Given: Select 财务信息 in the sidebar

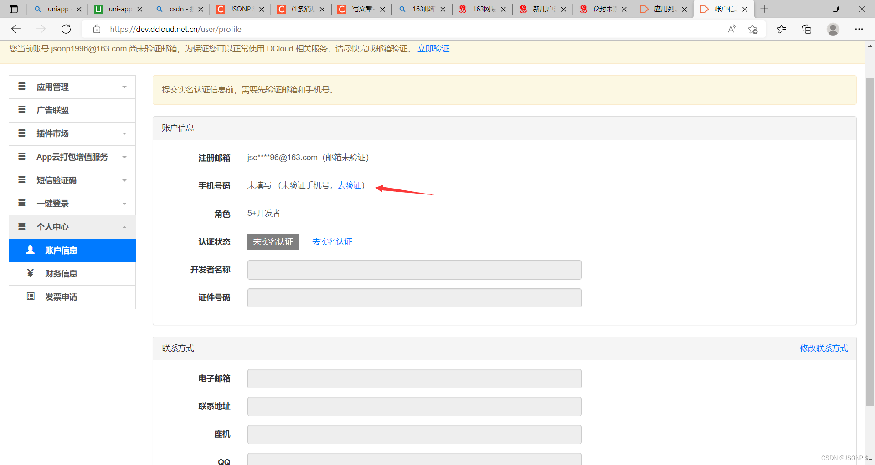Looking at the screenshot, I should point(72,274).
